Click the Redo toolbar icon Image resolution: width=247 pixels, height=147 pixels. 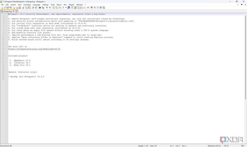(x=36, y=7)
